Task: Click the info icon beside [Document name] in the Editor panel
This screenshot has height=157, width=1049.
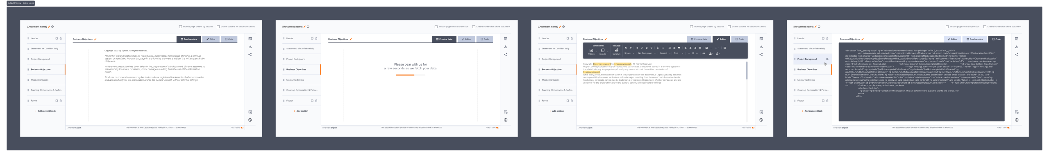Action: [x=563, y=27]
